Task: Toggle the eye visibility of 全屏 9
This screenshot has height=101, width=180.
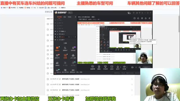Action: [x=55, y=40]
